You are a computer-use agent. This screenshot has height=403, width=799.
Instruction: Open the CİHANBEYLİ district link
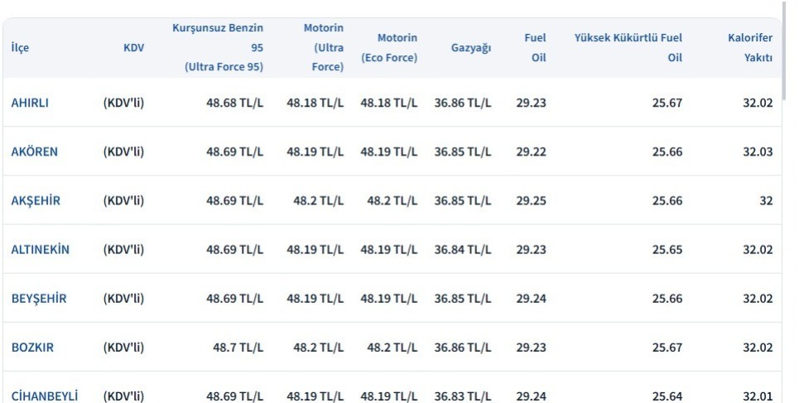pyautogui.click(x=45, y=396)
